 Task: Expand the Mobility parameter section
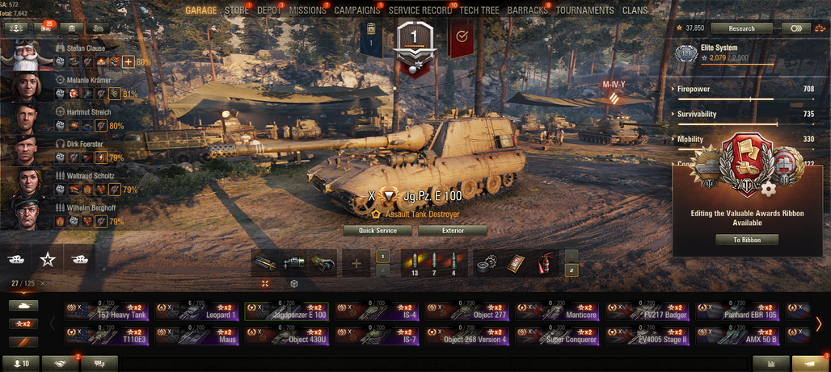[745, 139]
